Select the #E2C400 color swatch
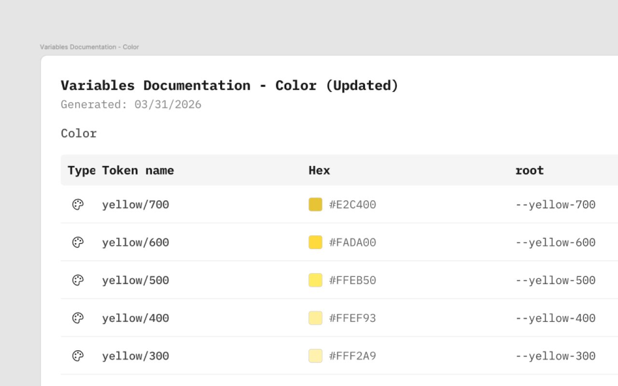The height and width of the screenshot is (386, 618). tap(315, 205)
